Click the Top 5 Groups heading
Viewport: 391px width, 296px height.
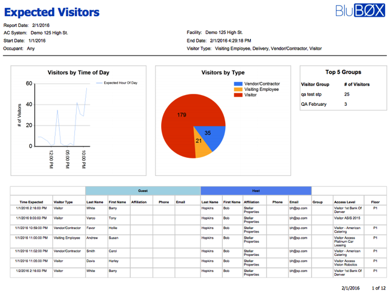click(340, 72)
